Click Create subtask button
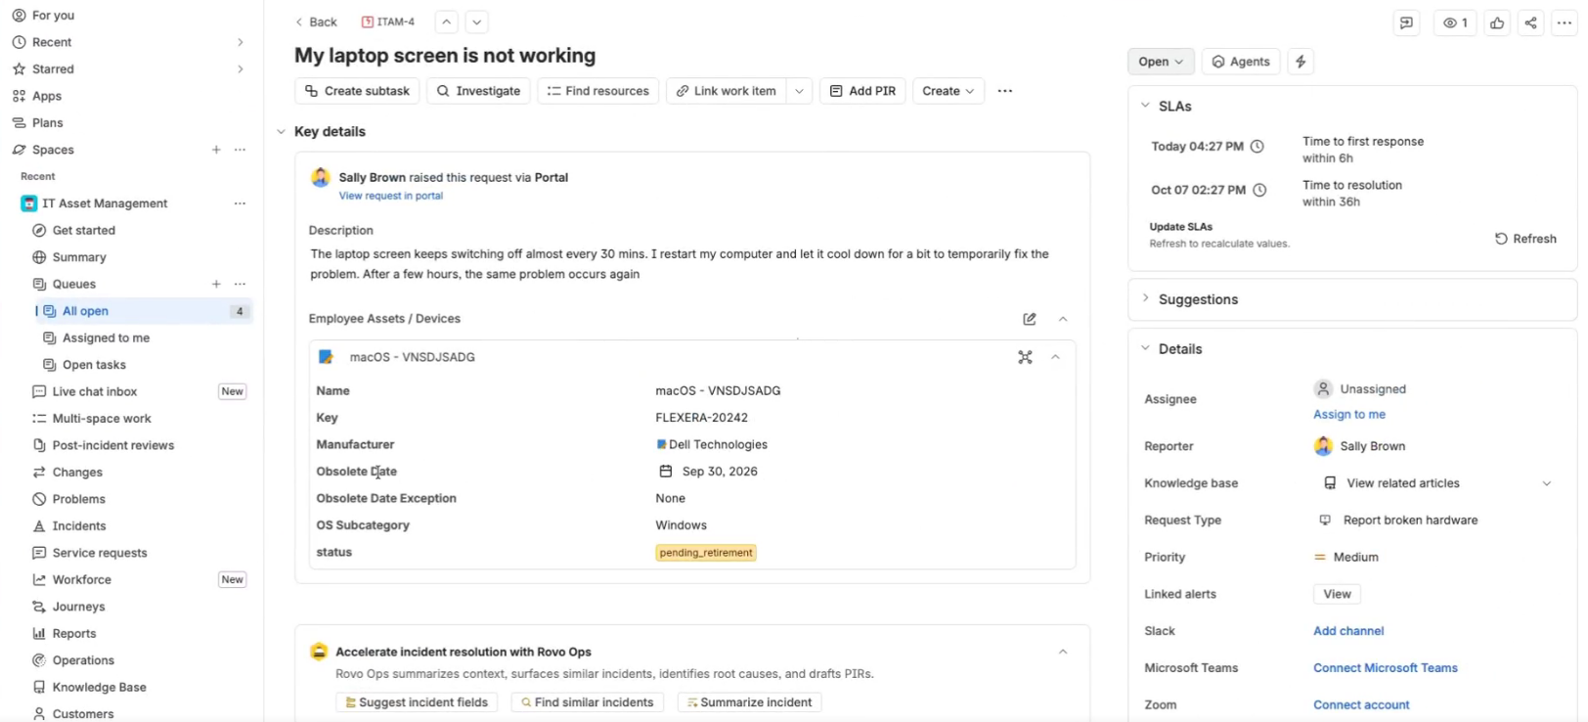The width and height of the screenshot is (1588, 722). point(357,91)
